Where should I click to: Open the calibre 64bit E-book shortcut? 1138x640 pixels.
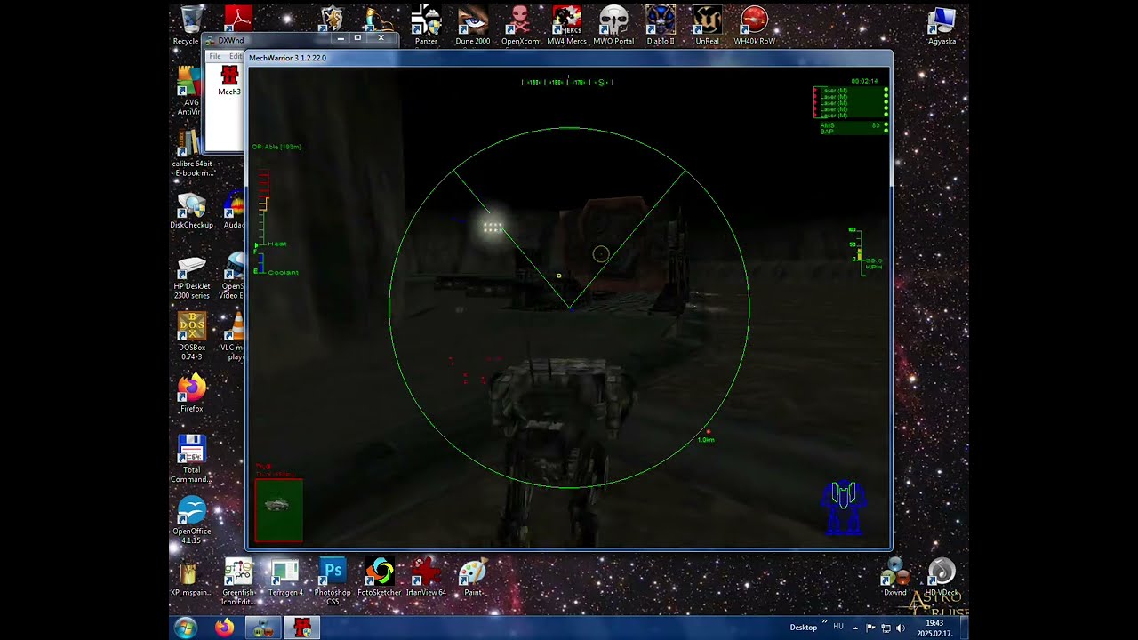coord(191,153)
